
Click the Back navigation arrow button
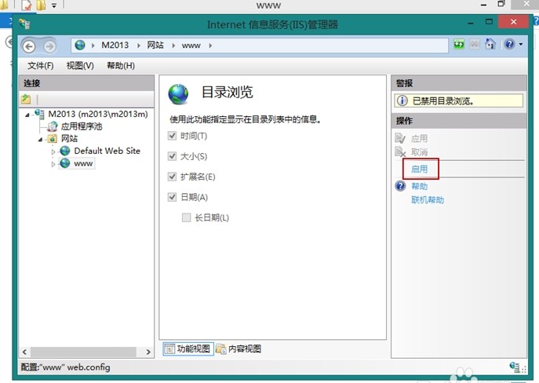click(29, 46)
